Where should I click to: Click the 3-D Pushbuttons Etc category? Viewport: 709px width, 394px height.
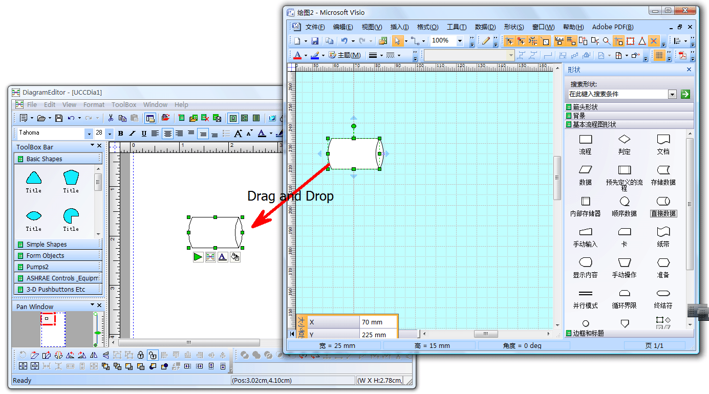click(x=58, y=289)
